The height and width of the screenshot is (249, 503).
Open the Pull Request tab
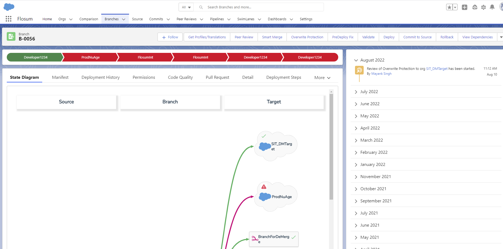[218, 77]
